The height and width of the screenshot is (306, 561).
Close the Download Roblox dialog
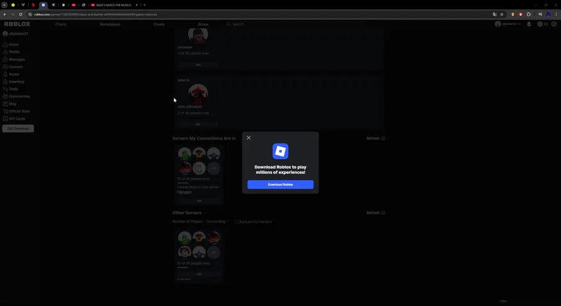pyautogui.click(x=249, y=138)
